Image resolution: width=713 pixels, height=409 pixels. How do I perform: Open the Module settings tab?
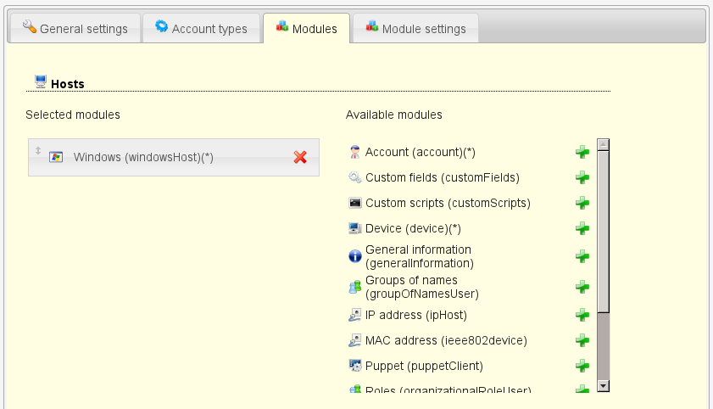pyautogui.click(x=415, y=28)
